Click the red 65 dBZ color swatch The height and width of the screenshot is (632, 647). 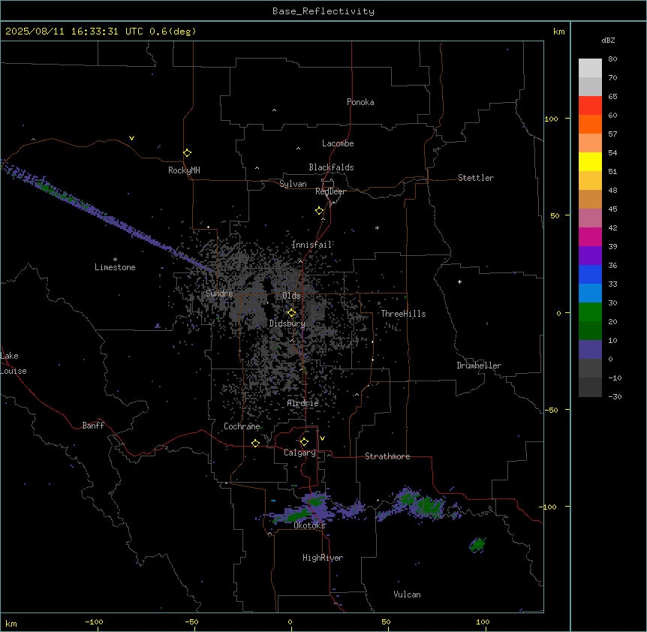[590, 105]
